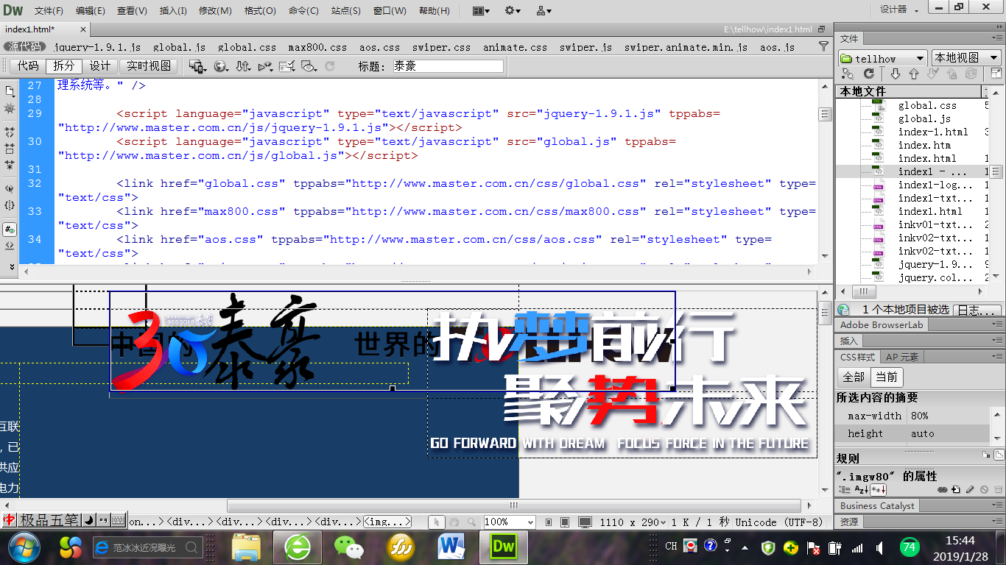Open the 修改(M) menu
The image size is (1006, 565).
pyautogui.click(x=215, y=11)
